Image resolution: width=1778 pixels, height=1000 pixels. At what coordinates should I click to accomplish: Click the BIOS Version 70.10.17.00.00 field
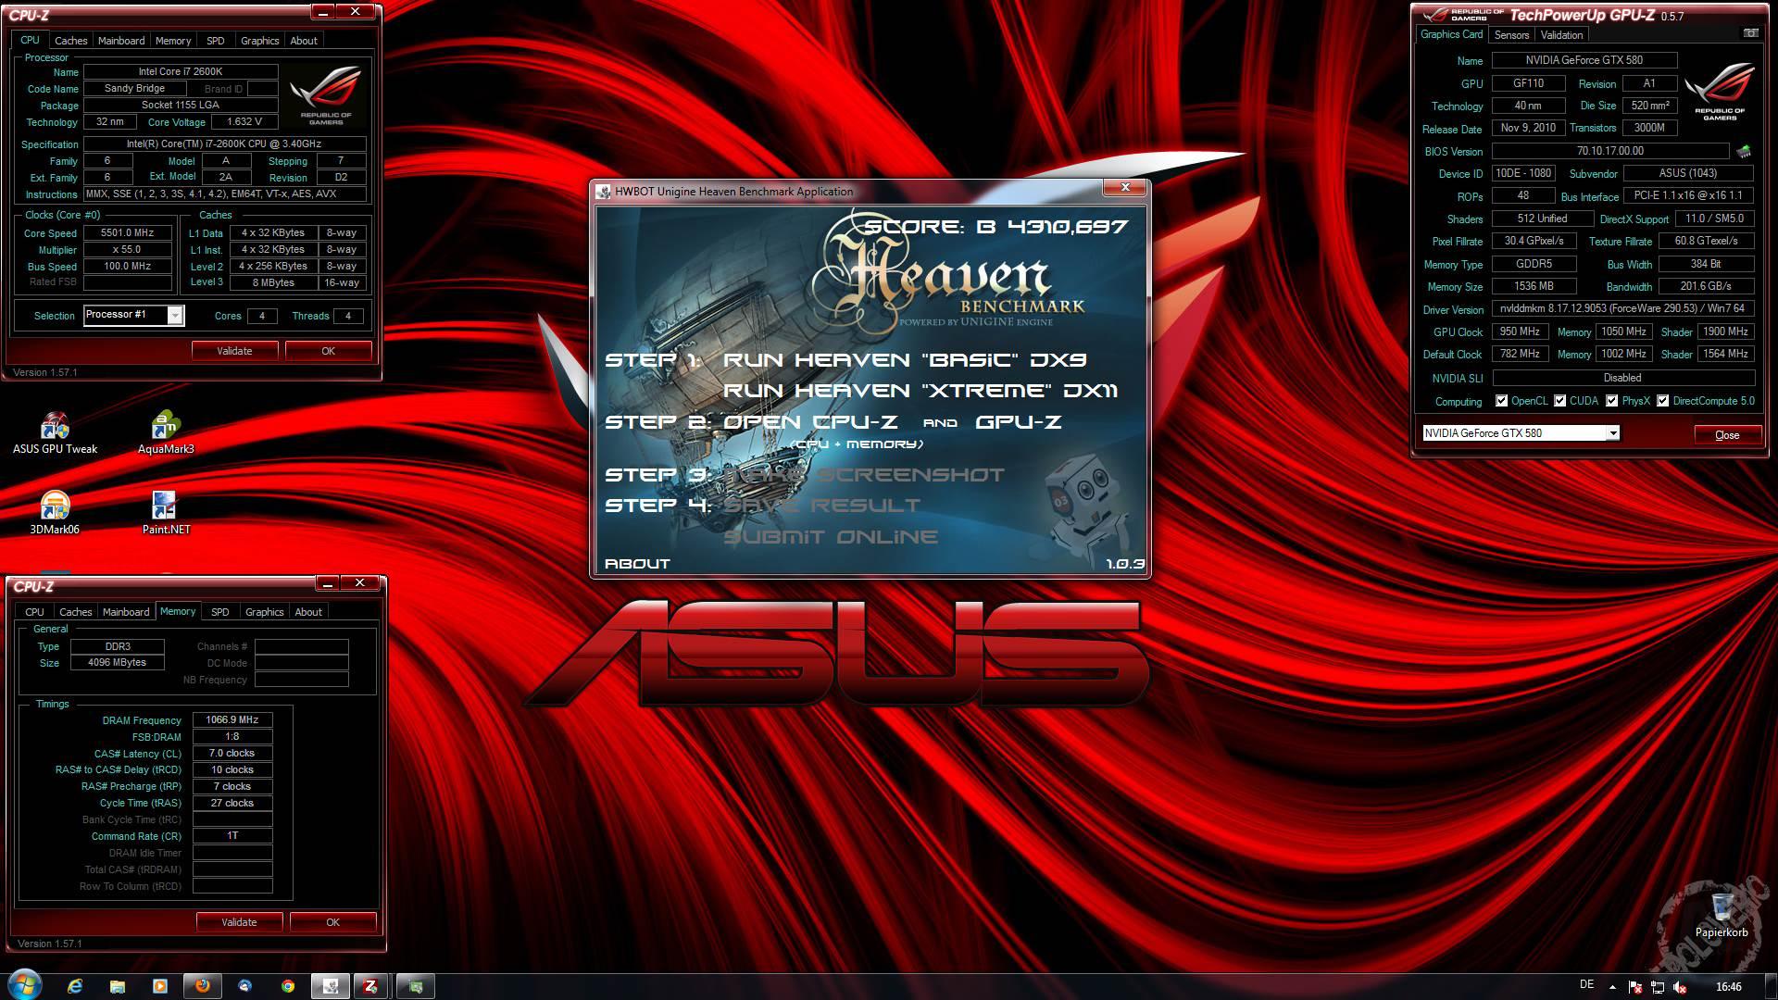pos(1610,151)
